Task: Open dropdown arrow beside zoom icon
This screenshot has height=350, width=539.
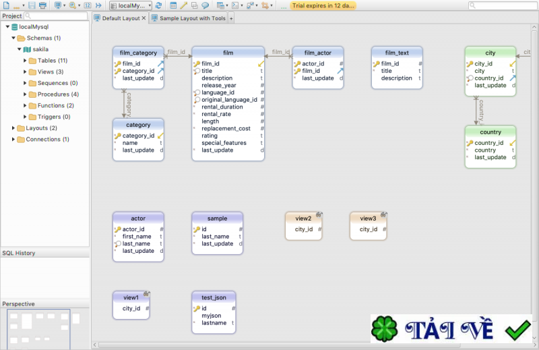Action: (x=79, y=5)
